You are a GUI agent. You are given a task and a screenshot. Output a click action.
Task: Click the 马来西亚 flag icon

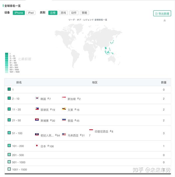(64, 134)
